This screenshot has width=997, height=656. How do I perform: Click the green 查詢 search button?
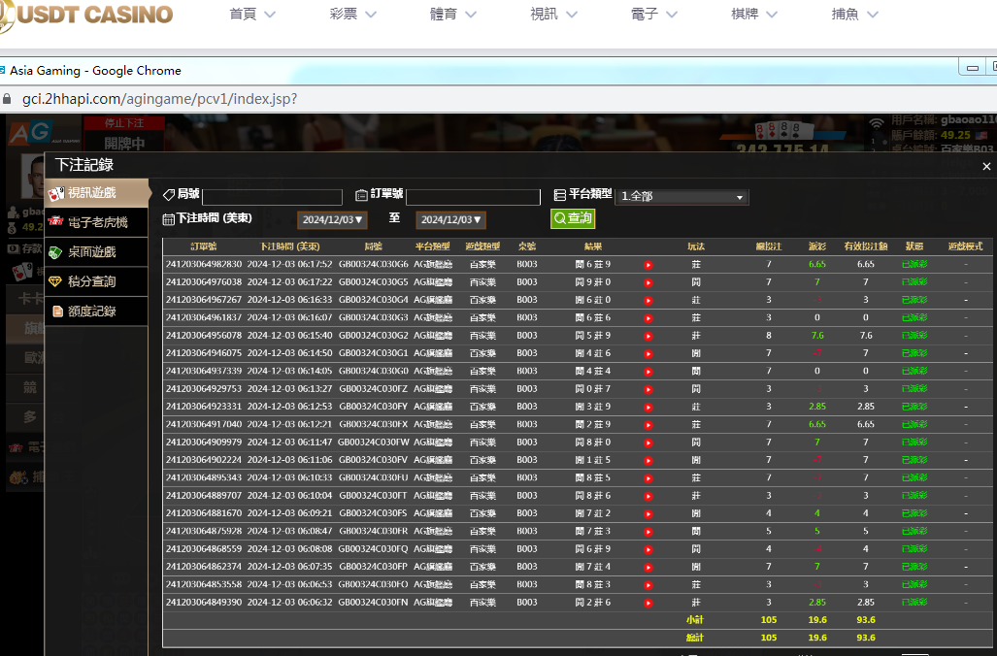pyautogui.click(x=573, y=219)
